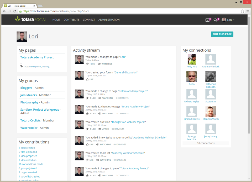Like the '3 changes' activity post
The height and width of the screenshot is (182, 252).
pyautogui.click(x=87, y=175)
